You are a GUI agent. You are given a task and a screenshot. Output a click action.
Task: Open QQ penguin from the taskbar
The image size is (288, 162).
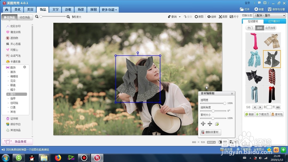click(32, 158)
